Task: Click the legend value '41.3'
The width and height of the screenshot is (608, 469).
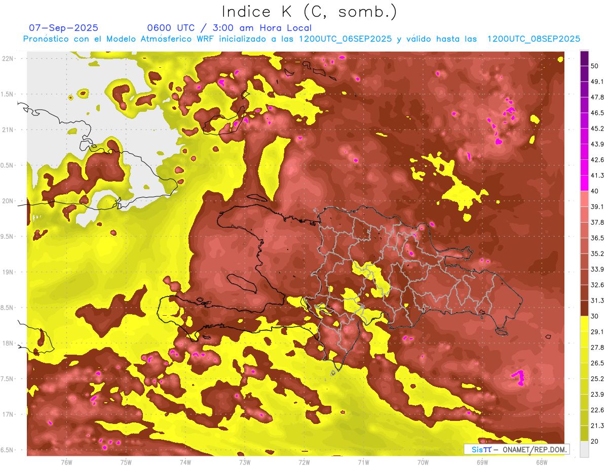Action: click(x=597, y=176)
